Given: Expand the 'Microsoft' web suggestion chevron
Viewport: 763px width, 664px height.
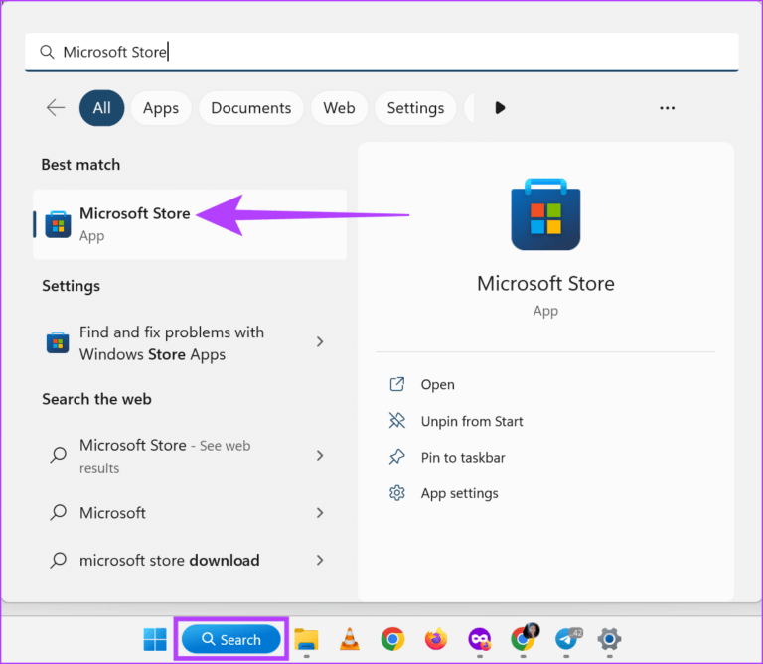Looking at the screenshot, I should pyautogui.click(x=320, y=513).
